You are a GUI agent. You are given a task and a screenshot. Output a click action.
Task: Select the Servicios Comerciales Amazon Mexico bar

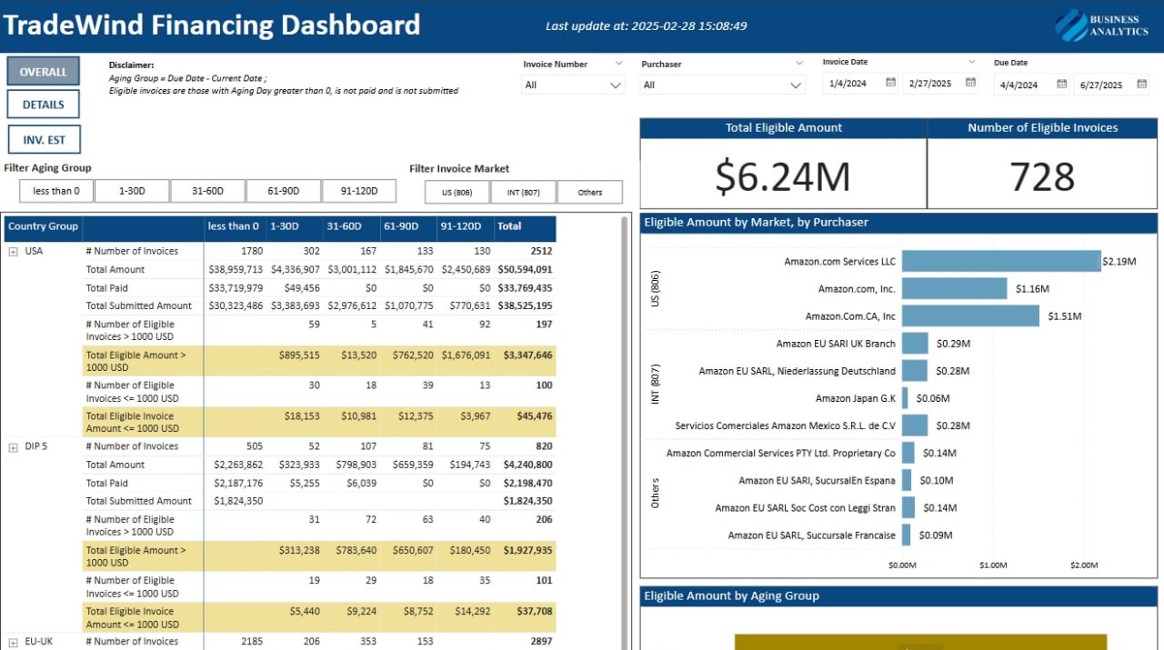click(x=915, y=425)
